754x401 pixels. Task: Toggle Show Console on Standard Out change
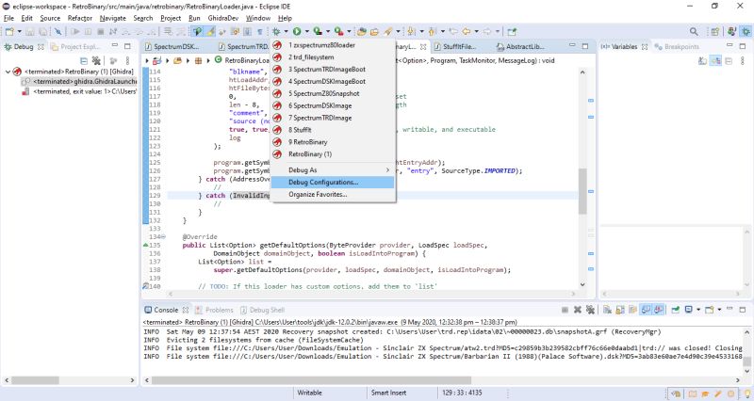[x=646, y=310]
